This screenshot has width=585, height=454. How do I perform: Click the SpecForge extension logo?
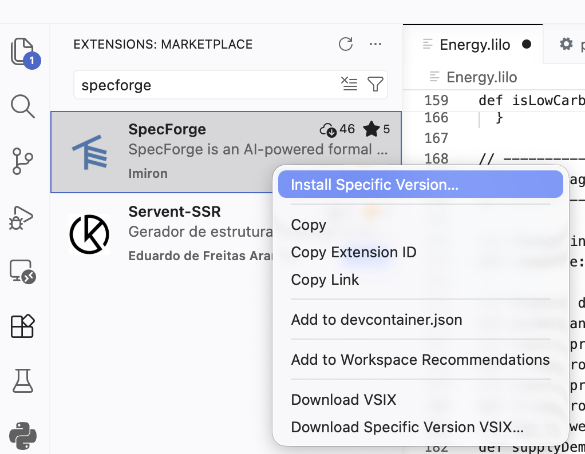click(x=90, y=152)
